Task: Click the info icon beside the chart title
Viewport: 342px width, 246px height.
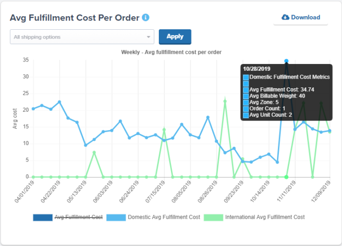Action: [146, 18]
